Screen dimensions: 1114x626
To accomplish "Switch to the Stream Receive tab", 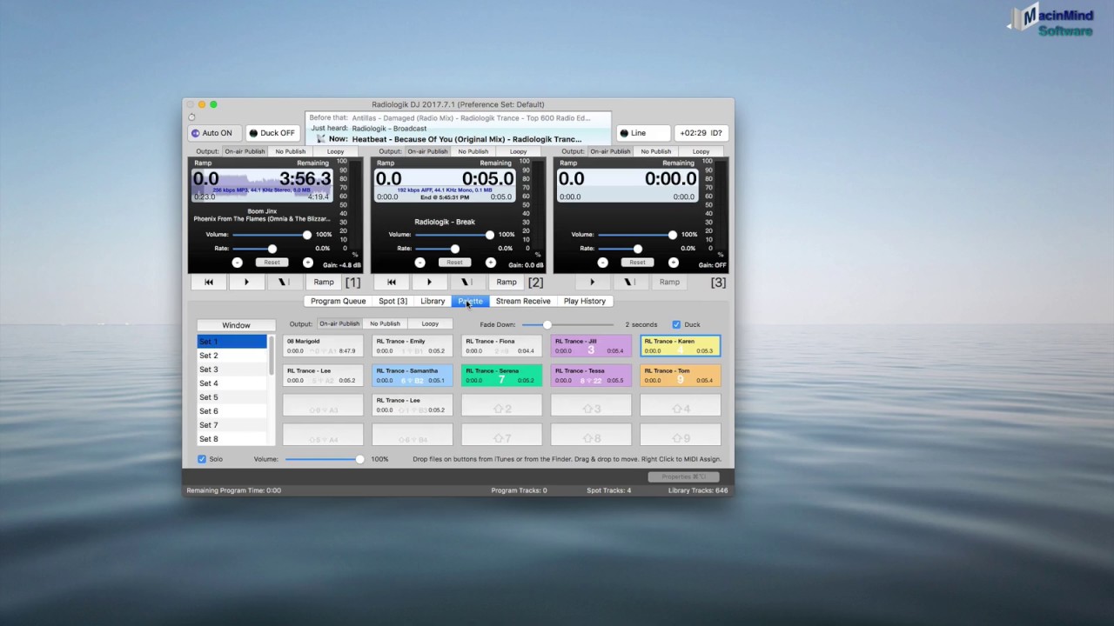I will 523,301.
